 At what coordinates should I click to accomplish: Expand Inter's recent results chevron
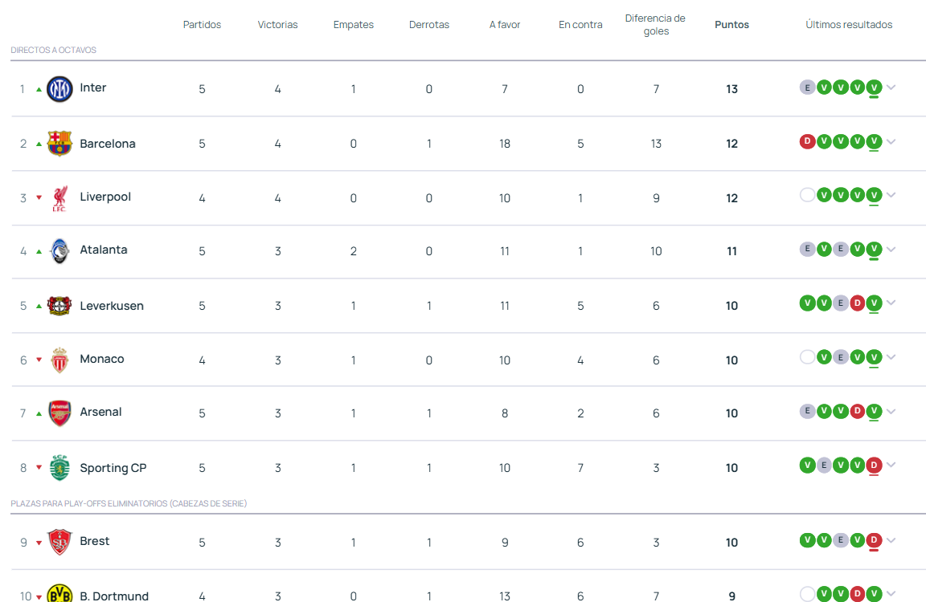point(891,87)
